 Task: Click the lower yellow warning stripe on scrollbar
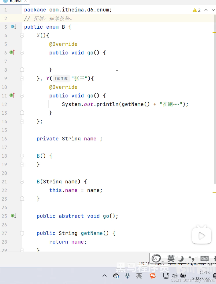click(x=214, y=193)
